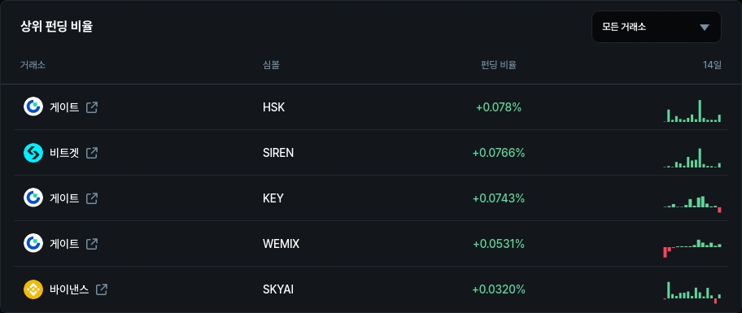This screenshot has height=313, width=742.
Task: Open the SIREN 14-day funding sparkline
Action: click(692, 158)
